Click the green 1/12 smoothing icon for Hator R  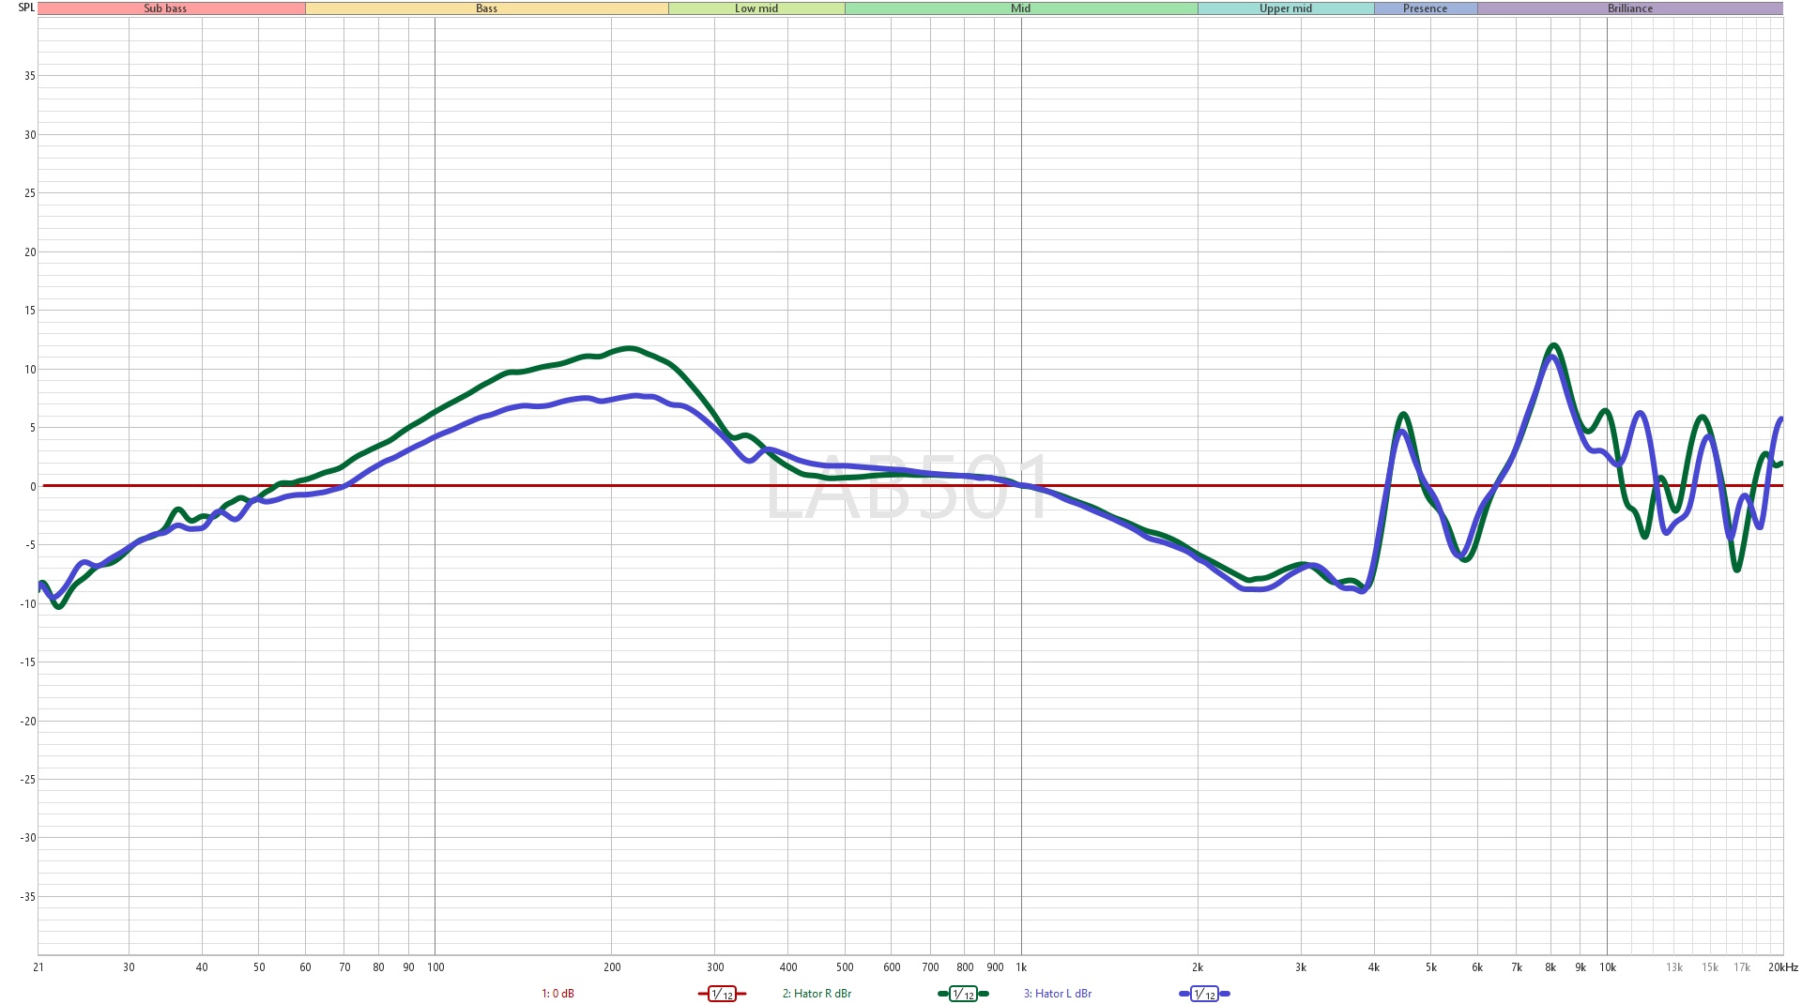[963, 994]
